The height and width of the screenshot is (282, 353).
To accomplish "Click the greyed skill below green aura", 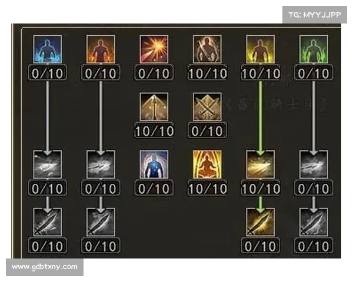I will pyautogui.click(x=314, y=164).
